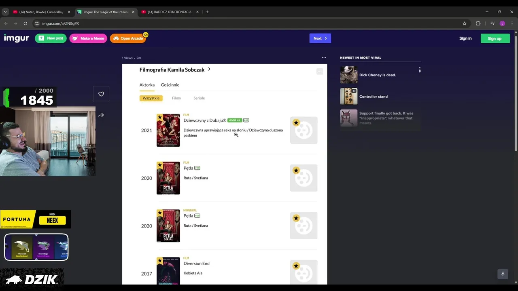Click the green Sign up button

pyautogui.click(x=495, y=38)
